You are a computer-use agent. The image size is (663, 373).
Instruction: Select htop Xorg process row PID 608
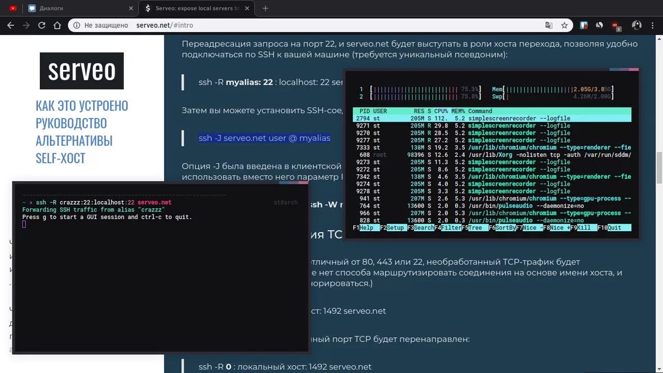pos(492,155)
